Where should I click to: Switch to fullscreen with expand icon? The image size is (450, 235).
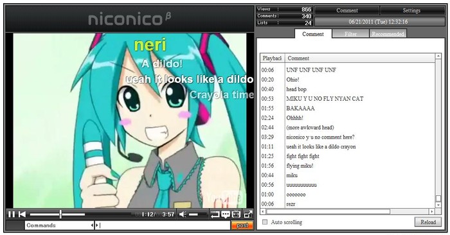248,214
